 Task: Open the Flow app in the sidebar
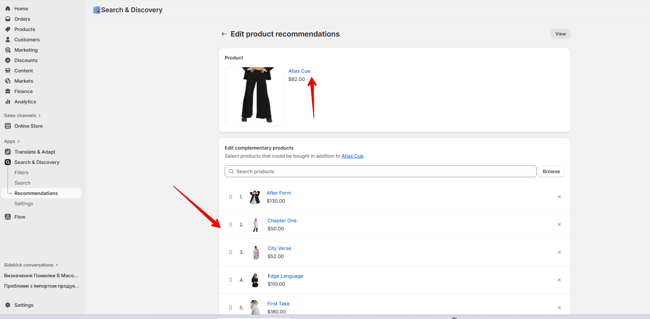point(20,217)
